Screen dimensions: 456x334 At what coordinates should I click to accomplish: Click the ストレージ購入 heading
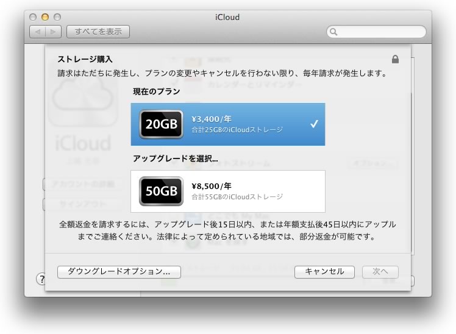pyautogui.click(x=85, y=59)
